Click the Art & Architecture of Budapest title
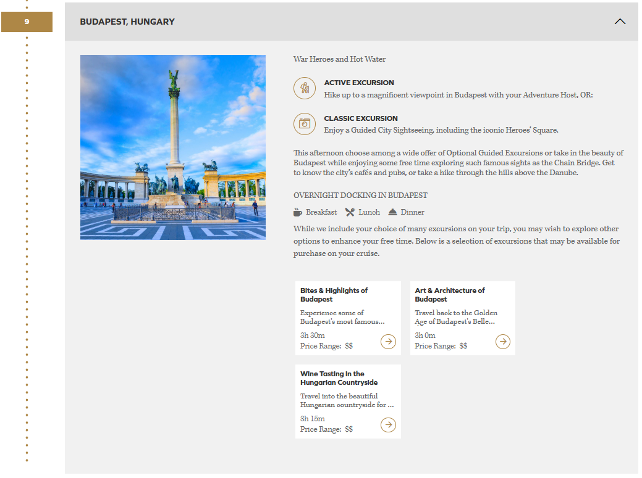The image size is (642, 478). pos(449,295)
